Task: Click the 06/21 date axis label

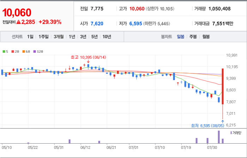Action: 112,148
